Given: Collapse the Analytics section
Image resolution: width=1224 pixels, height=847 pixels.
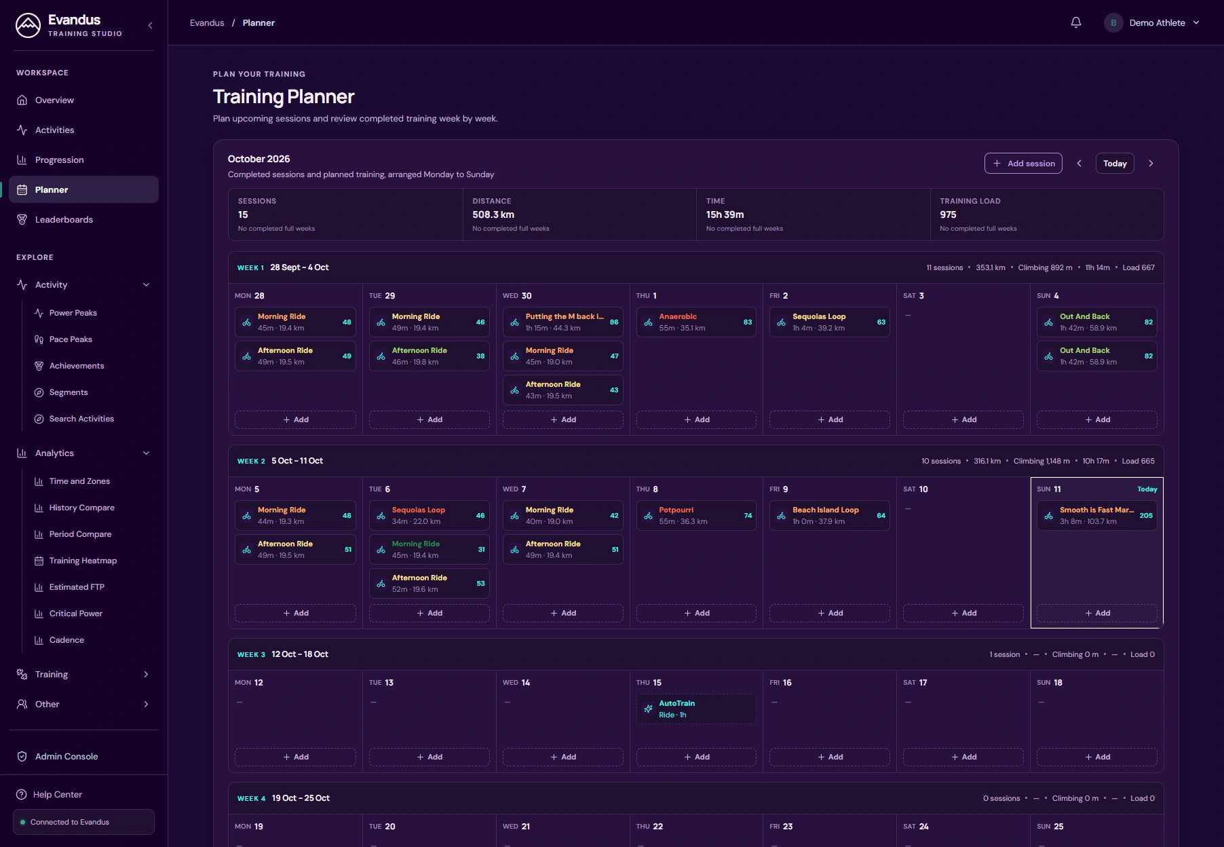Looking at the screenshot, I should [x=146, y=453].
